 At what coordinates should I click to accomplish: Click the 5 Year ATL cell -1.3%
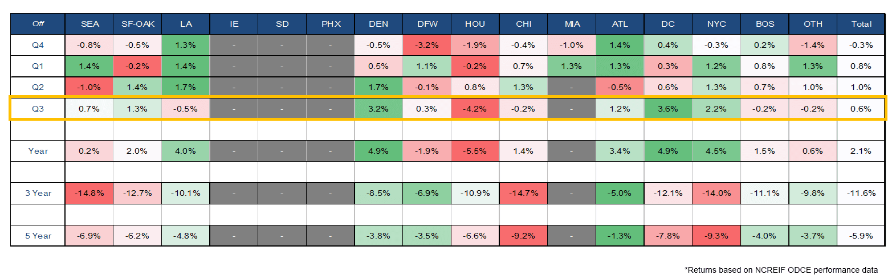pyautogui.click(x=620, y=236)
